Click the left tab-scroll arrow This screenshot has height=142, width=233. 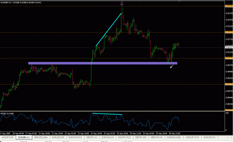[228, 138]
